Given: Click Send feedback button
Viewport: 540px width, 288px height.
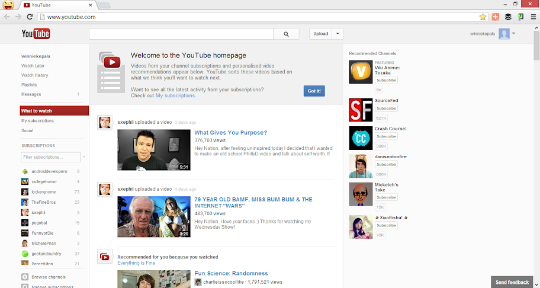Looking at the screenshot, I should pos(512,282).
